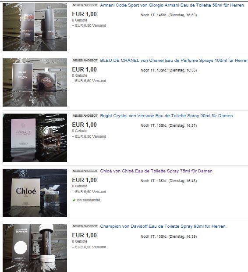Click Neues Angebot badge on Armani listing
Screen dimensions: 248x272
85,5
